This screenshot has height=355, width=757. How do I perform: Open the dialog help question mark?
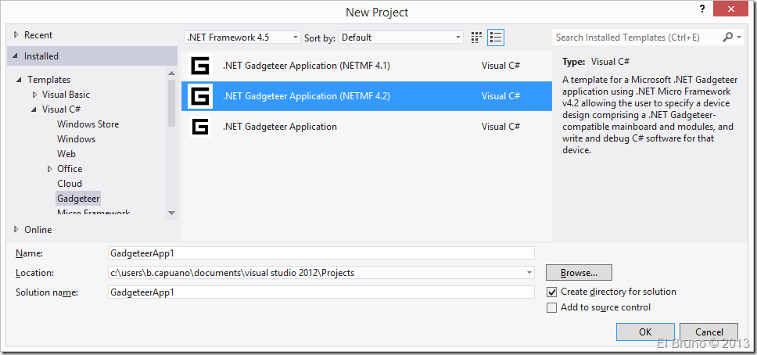pyautogui.click(x=693, y=9)
